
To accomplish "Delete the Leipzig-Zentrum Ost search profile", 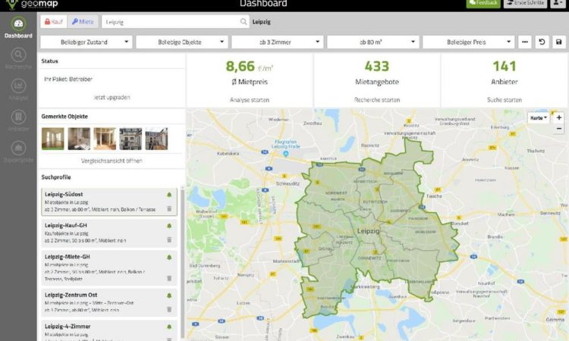I will click(x=169, y=309).
